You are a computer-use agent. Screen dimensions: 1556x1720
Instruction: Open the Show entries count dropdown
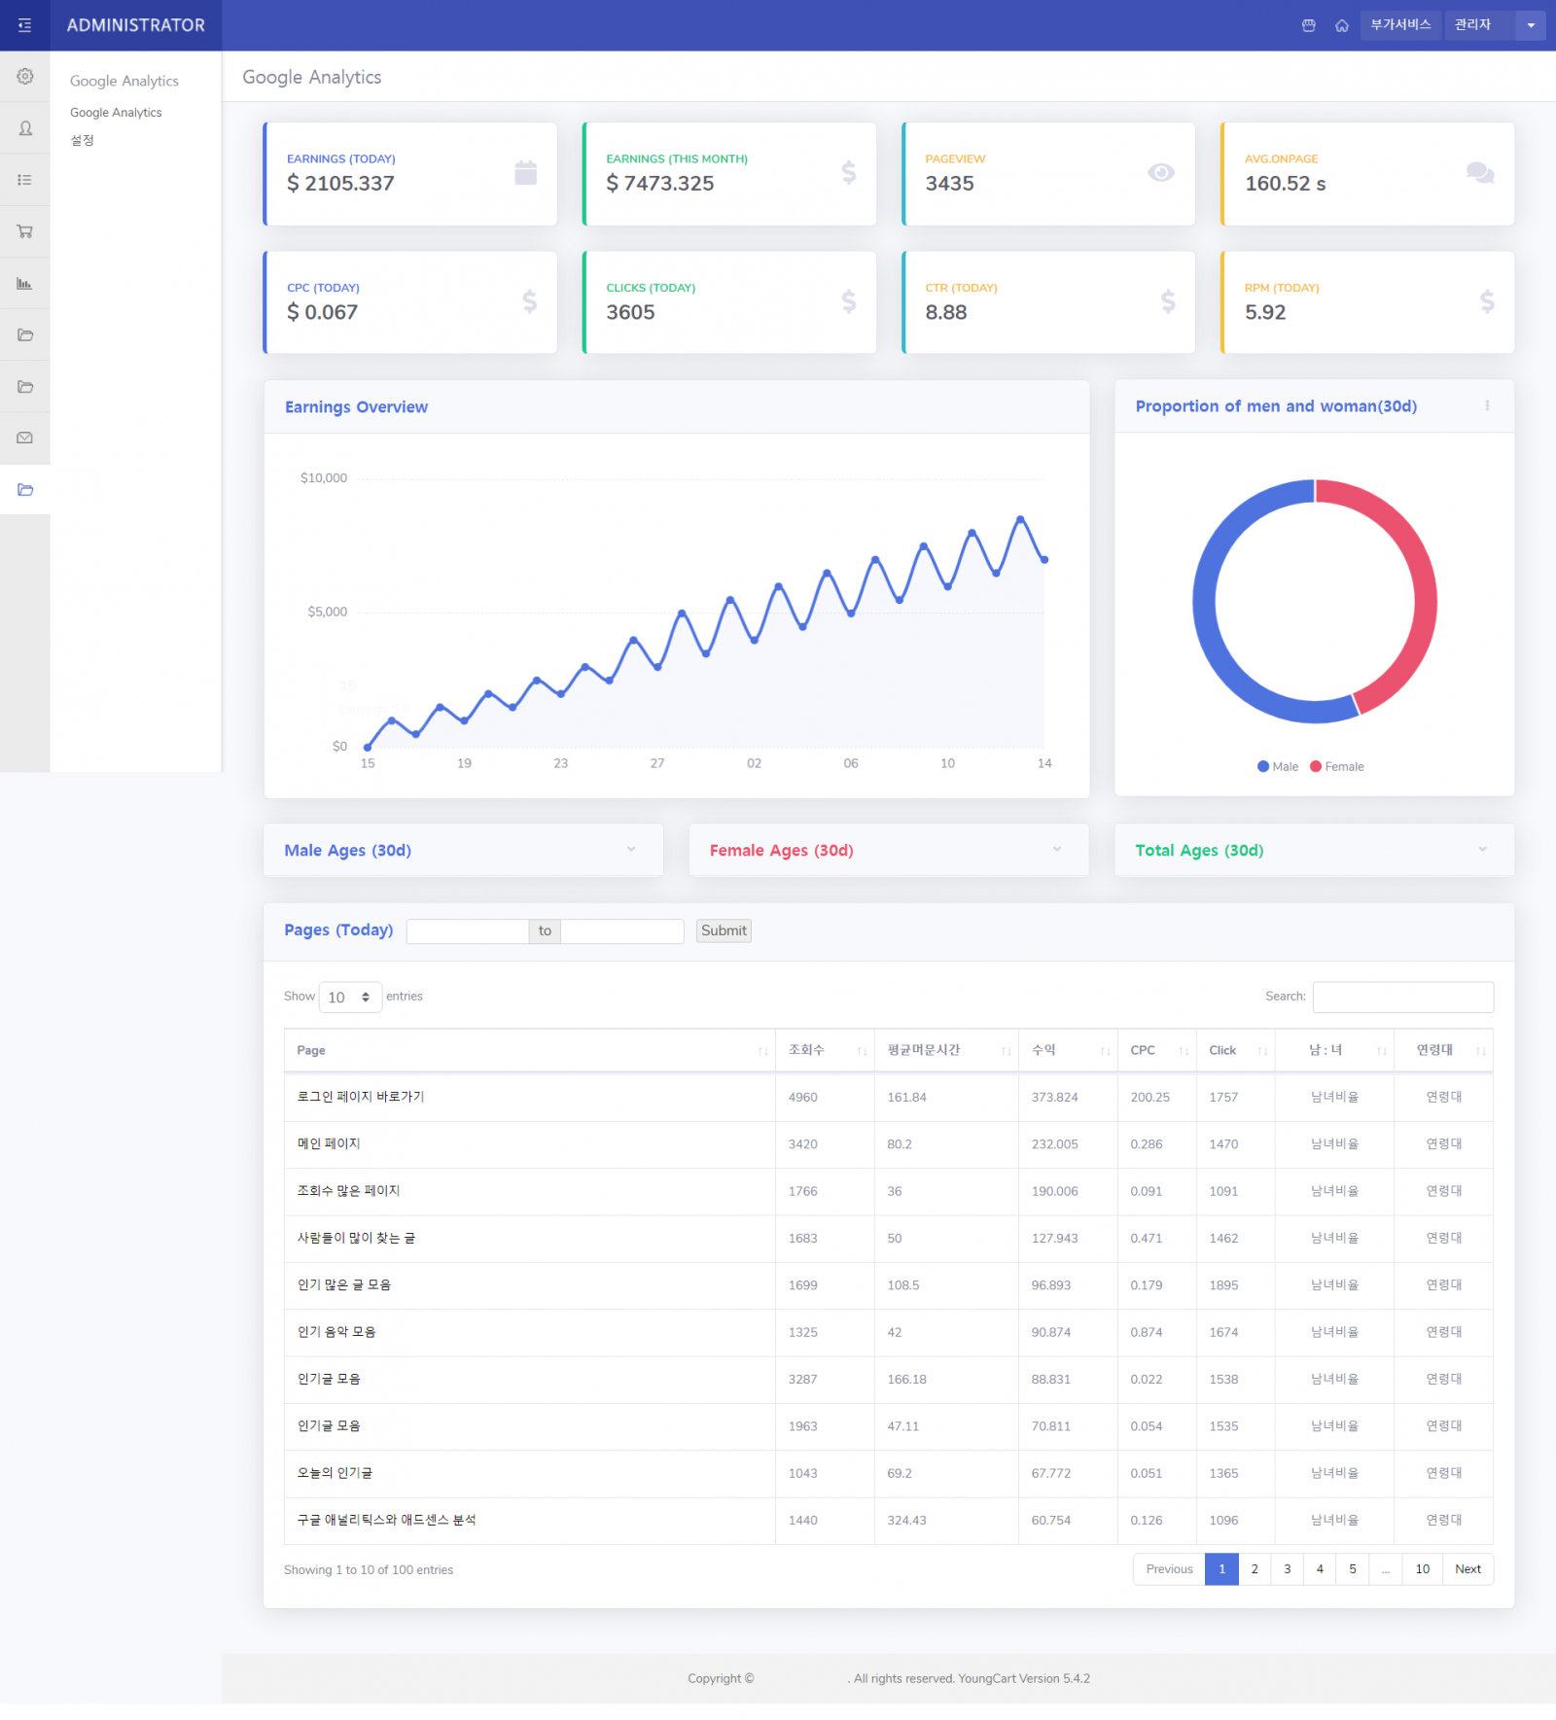[x=350, y=998]
